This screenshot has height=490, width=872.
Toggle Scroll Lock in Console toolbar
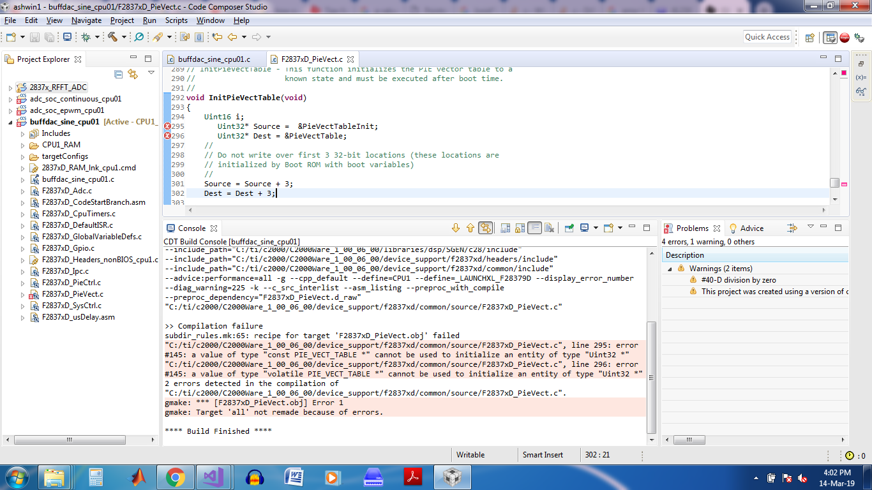(520, 228)
